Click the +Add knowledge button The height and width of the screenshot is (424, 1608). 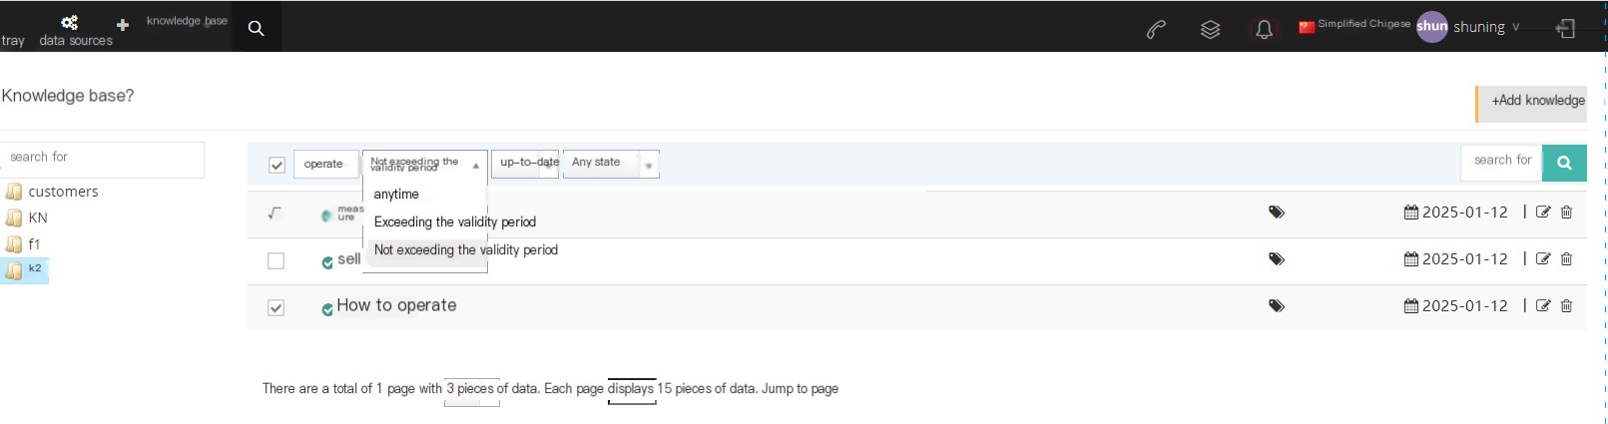tap(1532, 101)
